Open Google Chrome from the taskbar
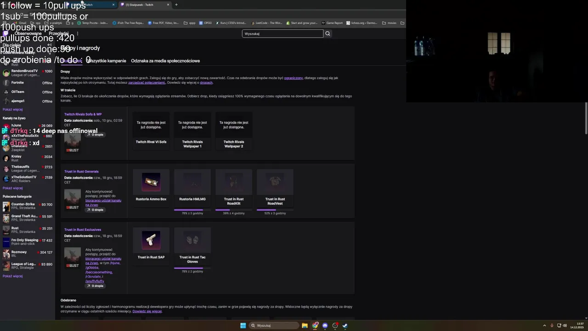The height and width of the screenshot is (331, 588). point(315,325)
